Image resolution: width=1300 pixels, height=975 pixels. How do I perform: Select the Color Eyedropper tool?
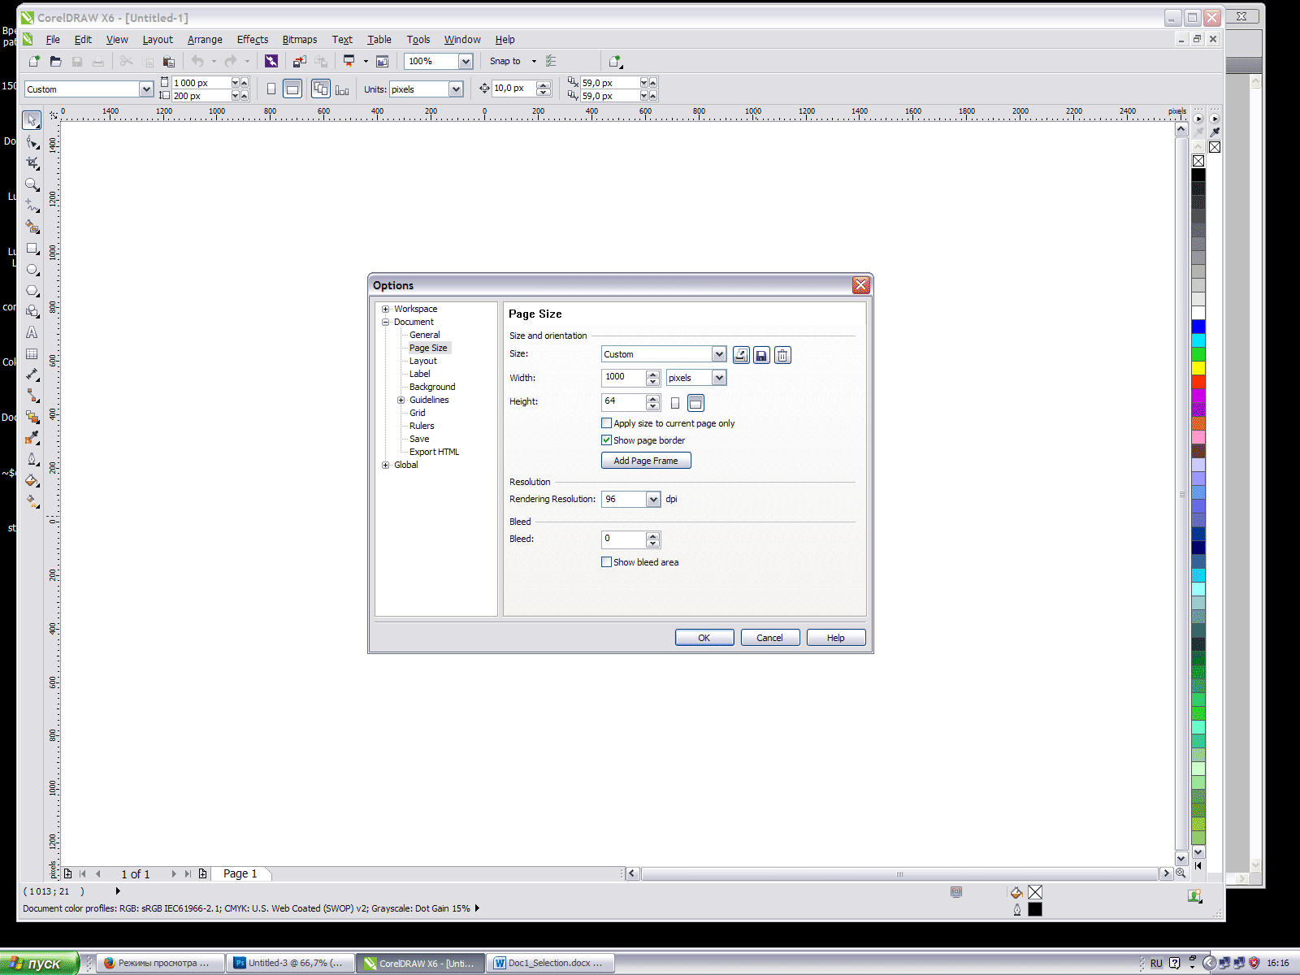coord(32,438)
